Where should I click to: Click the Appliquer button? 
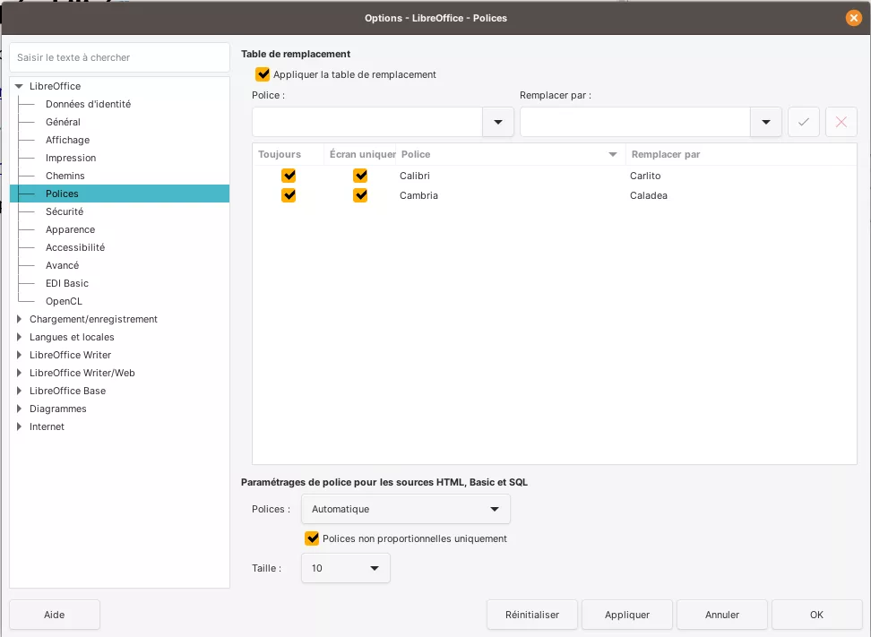coord(626,615)
